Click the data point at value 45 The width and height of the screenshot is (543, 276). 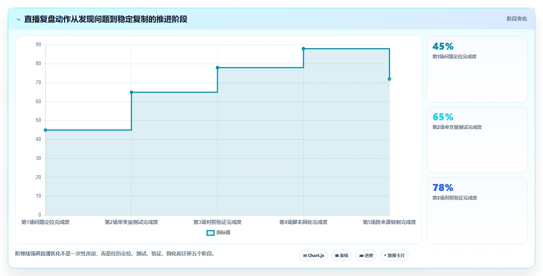tap(45, 130)
